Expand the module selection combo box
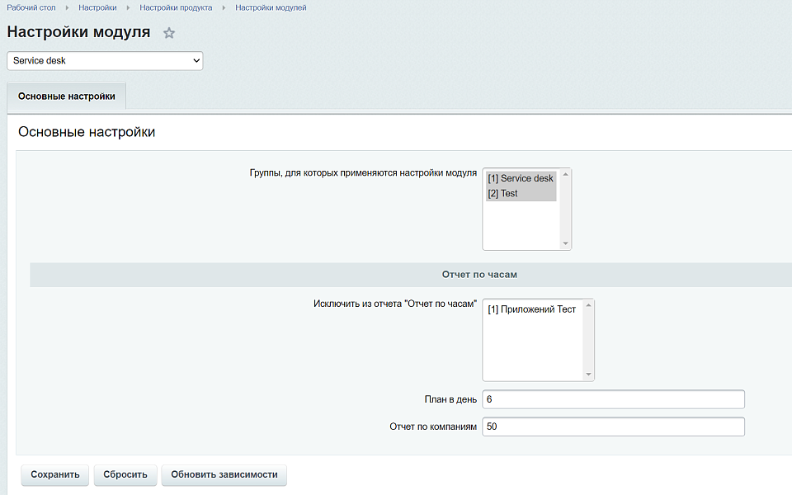792x495 pixels. click(104, 60)
